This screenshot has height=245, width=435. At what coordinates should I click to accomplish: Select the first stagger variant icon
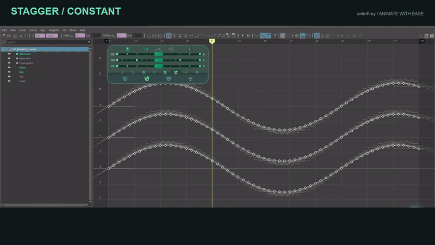(125, 78)
